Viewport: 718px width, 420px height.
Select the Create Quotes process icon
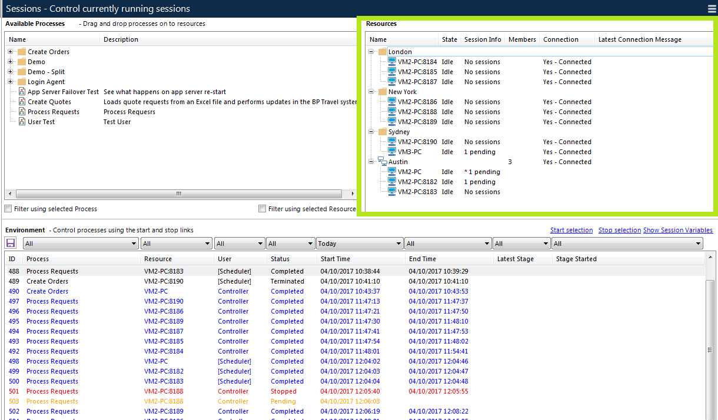click(22, 102)
